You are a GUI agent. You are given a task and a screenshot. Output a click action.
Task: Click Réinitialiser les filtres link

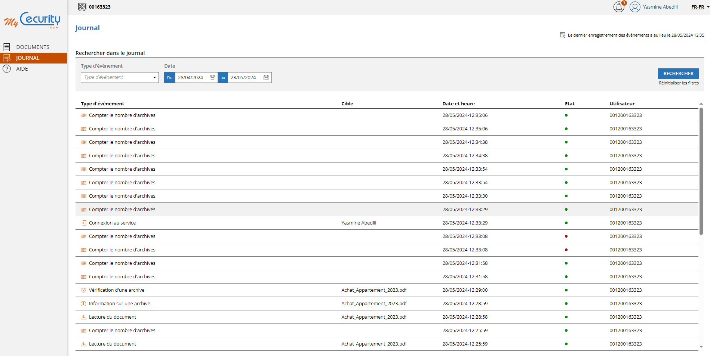679,83
